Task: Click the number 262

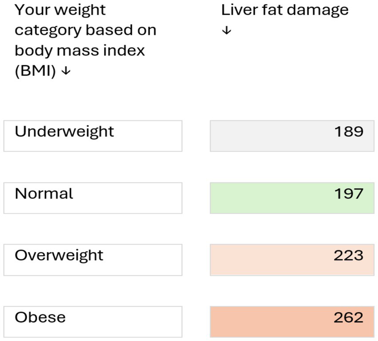Action: [x=349, y=318]
